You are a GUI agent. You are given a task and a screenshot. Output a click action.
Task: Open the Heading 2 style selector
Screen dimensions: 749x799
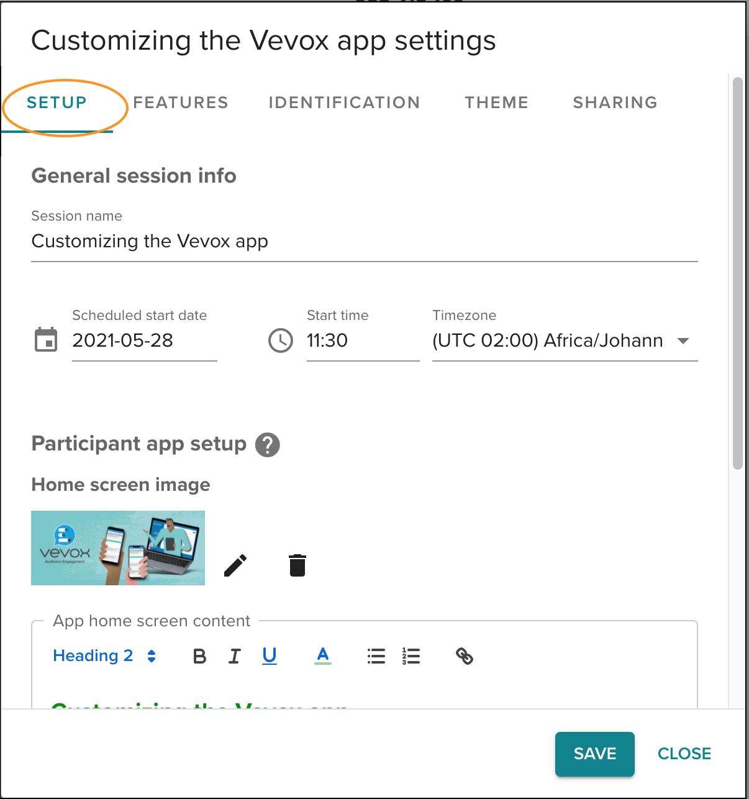pyautogui.click(x=93, y=655)
